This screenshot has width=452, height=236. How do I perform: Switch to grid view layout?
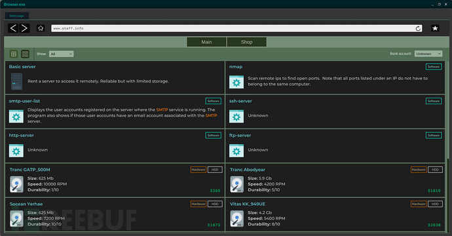click(x=14, y=54)
